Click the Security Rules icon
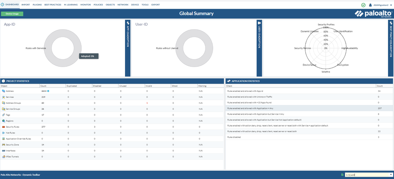This screenshot has height=179, width=394. 3,127
